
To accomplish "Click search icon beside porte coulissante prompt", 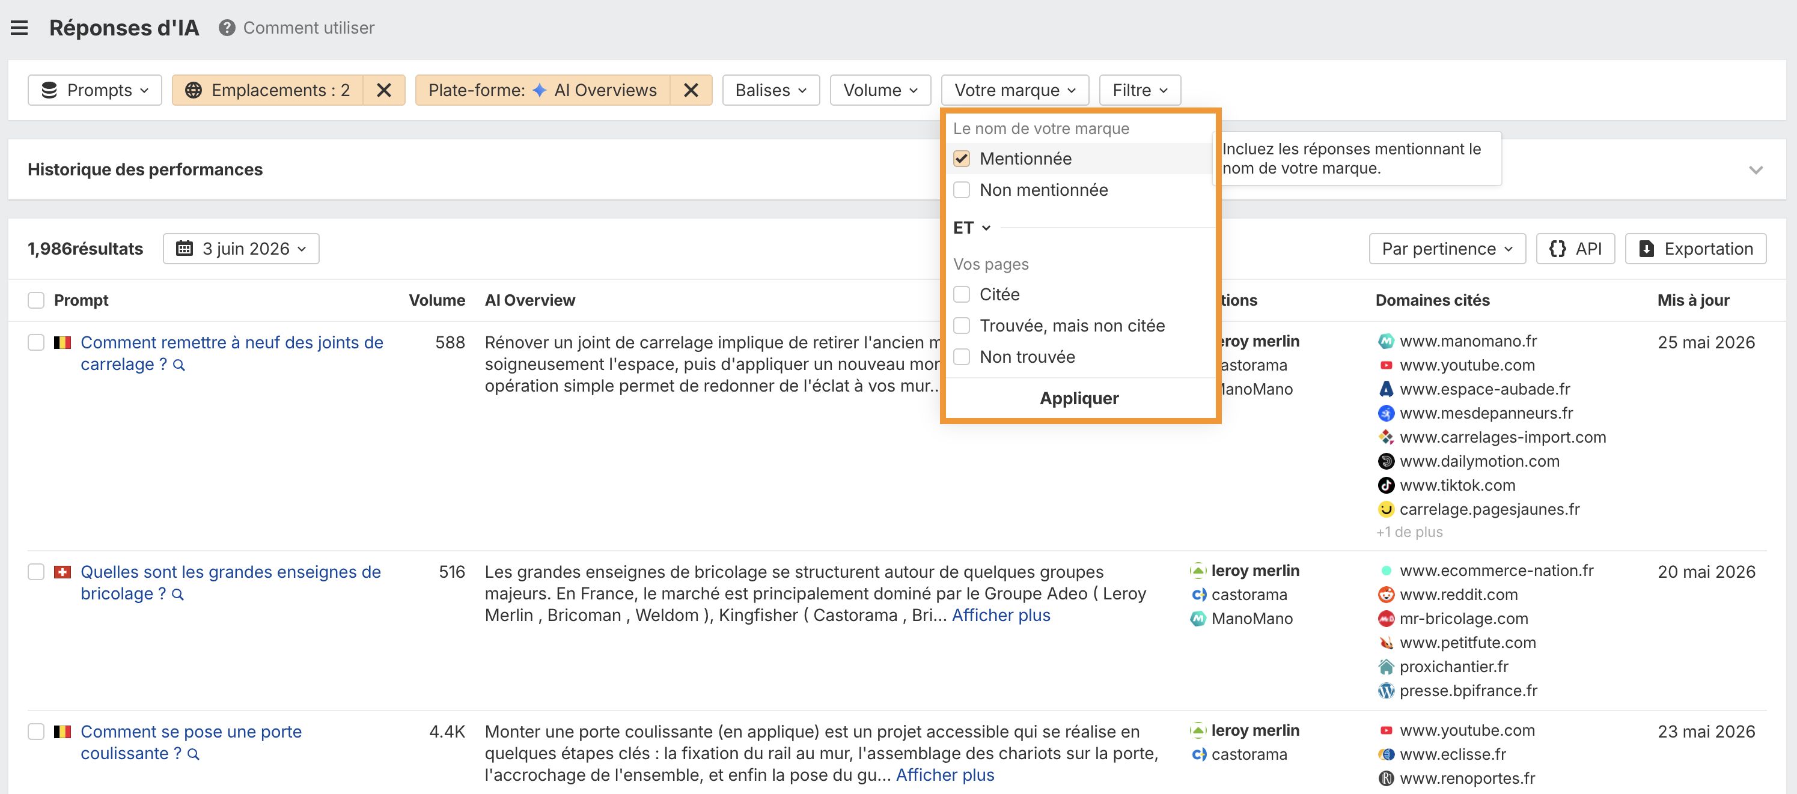I will tap(194, 754).
